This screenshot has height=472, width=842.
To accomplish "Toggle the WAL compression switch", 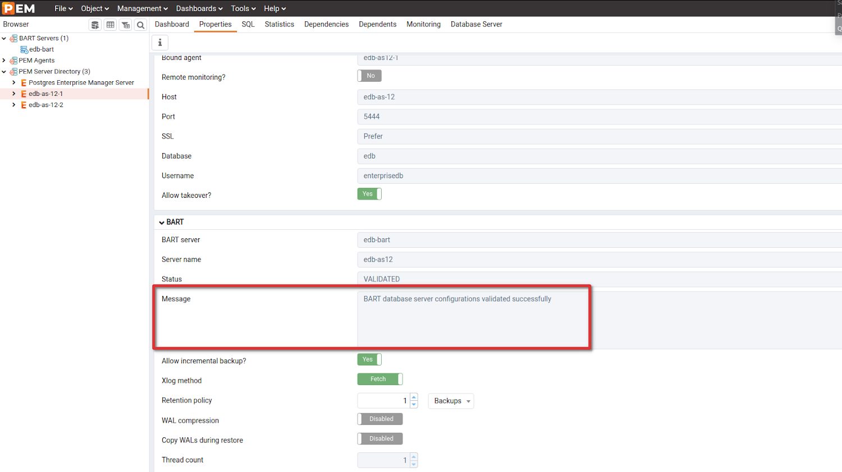I will pos(380,419).
